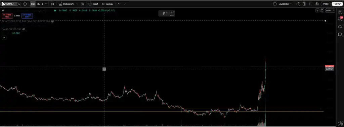Click the 0.19161 crosshair price label

330,69
